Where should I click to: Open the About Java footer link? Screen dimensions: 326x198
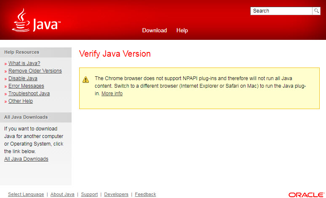(x=62, y=194)
